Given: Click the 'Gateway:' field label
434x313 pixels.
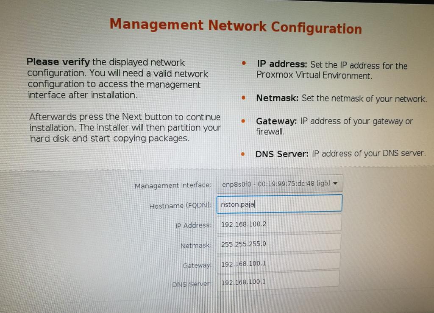Looking at the screenshot, I should point(197,265).
